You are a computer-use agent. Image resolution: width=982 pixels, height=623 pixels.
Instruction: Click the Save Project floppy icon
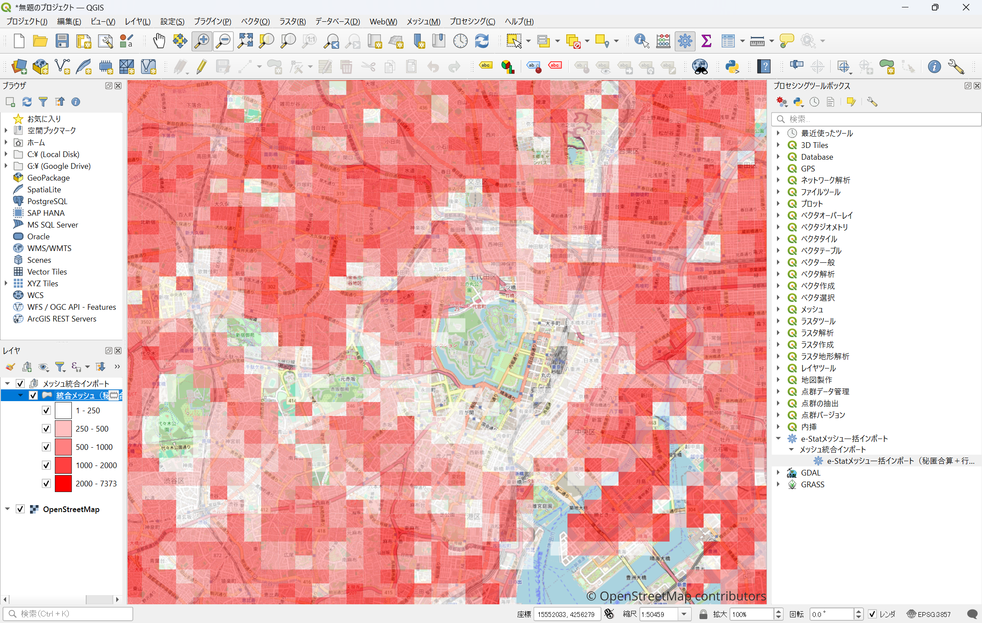click(62, 41)
